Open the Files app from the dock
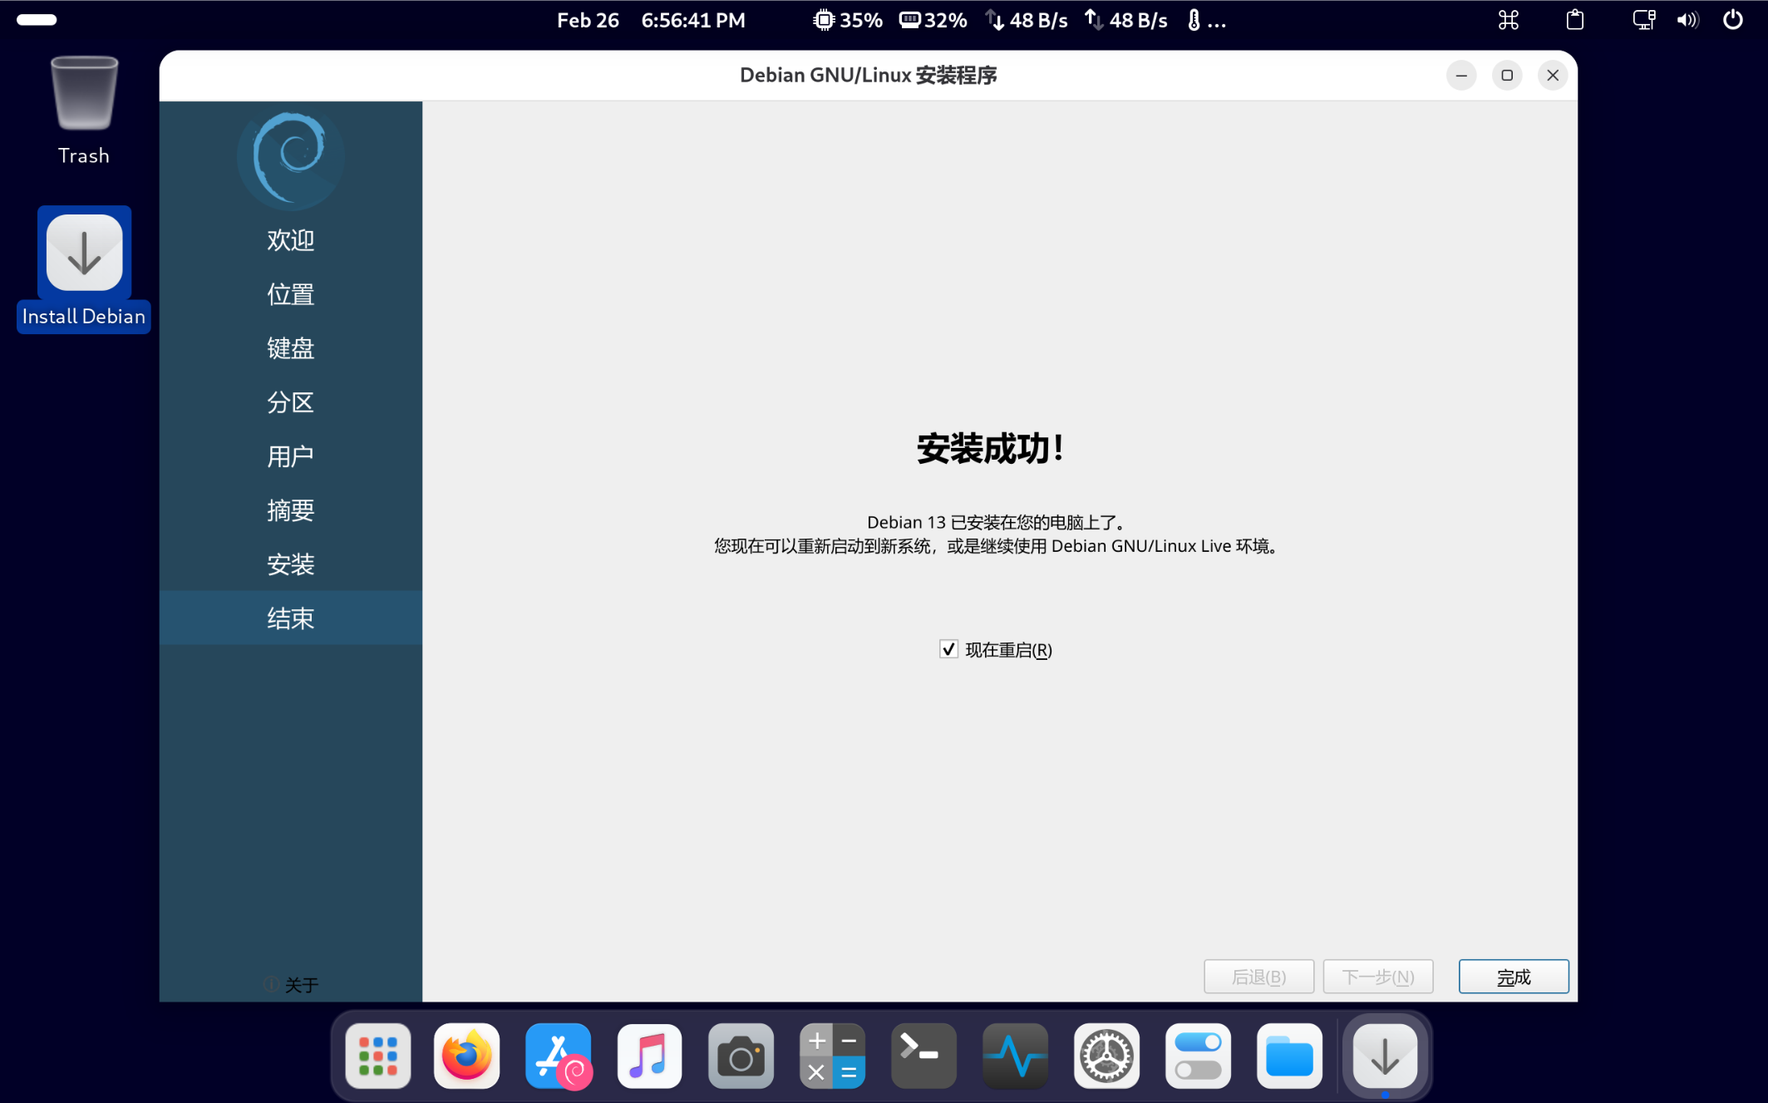 click(x=1289, y=1056)
